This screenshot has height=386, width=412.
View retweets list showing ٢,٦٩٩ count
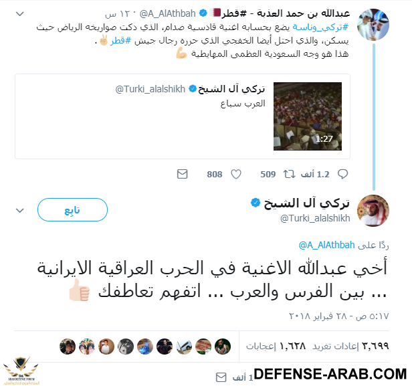click(x=350, y=346)
